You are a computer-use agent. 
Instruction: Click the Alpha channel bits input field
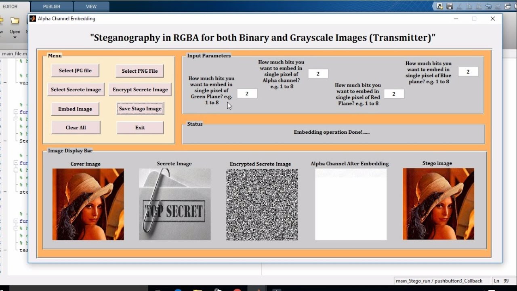pyautogui.click(x=318, y=74)
